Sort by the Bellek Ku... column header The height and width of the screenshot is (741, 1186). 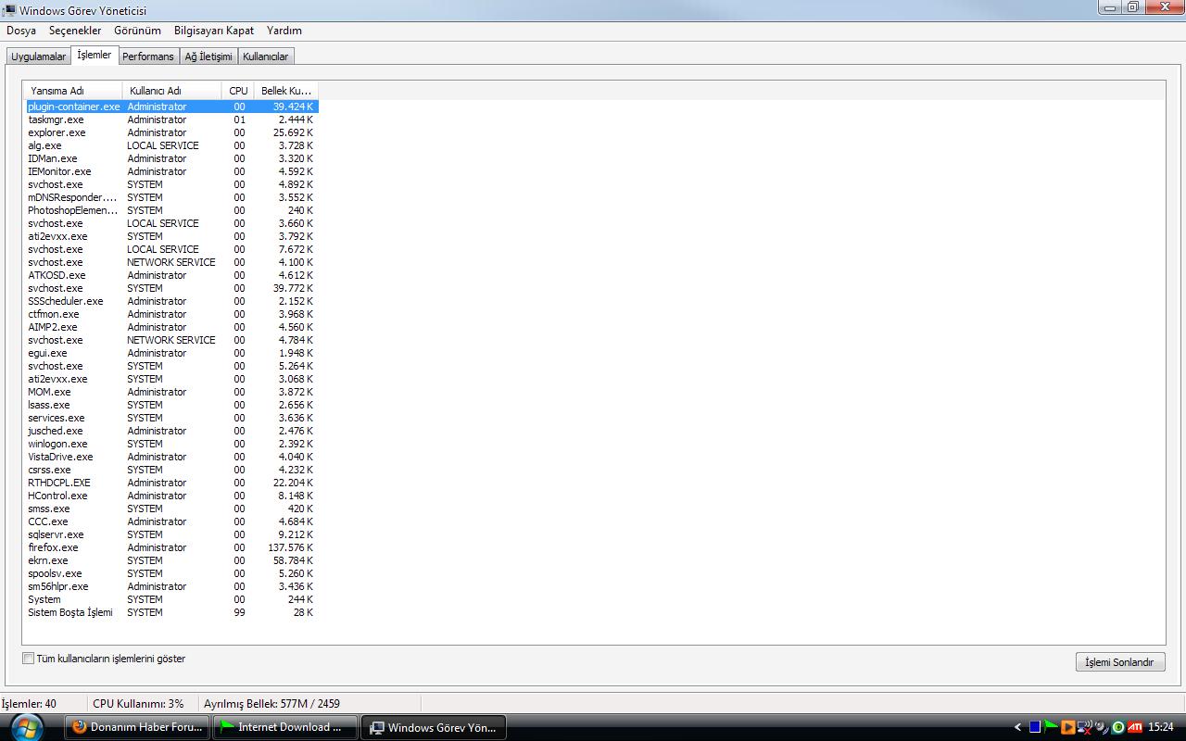coord(286,91)
